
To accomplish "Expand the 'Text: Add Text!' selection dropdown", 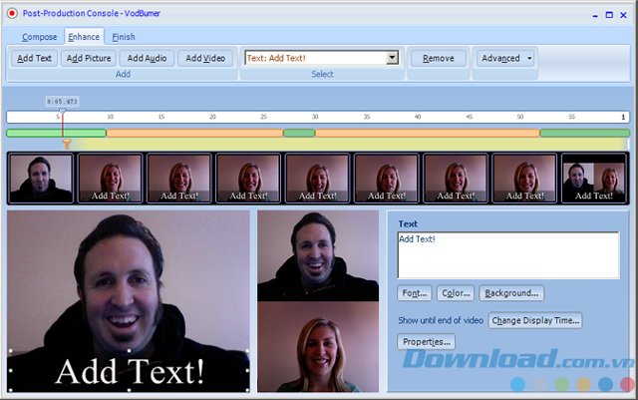I will (392, 59).
